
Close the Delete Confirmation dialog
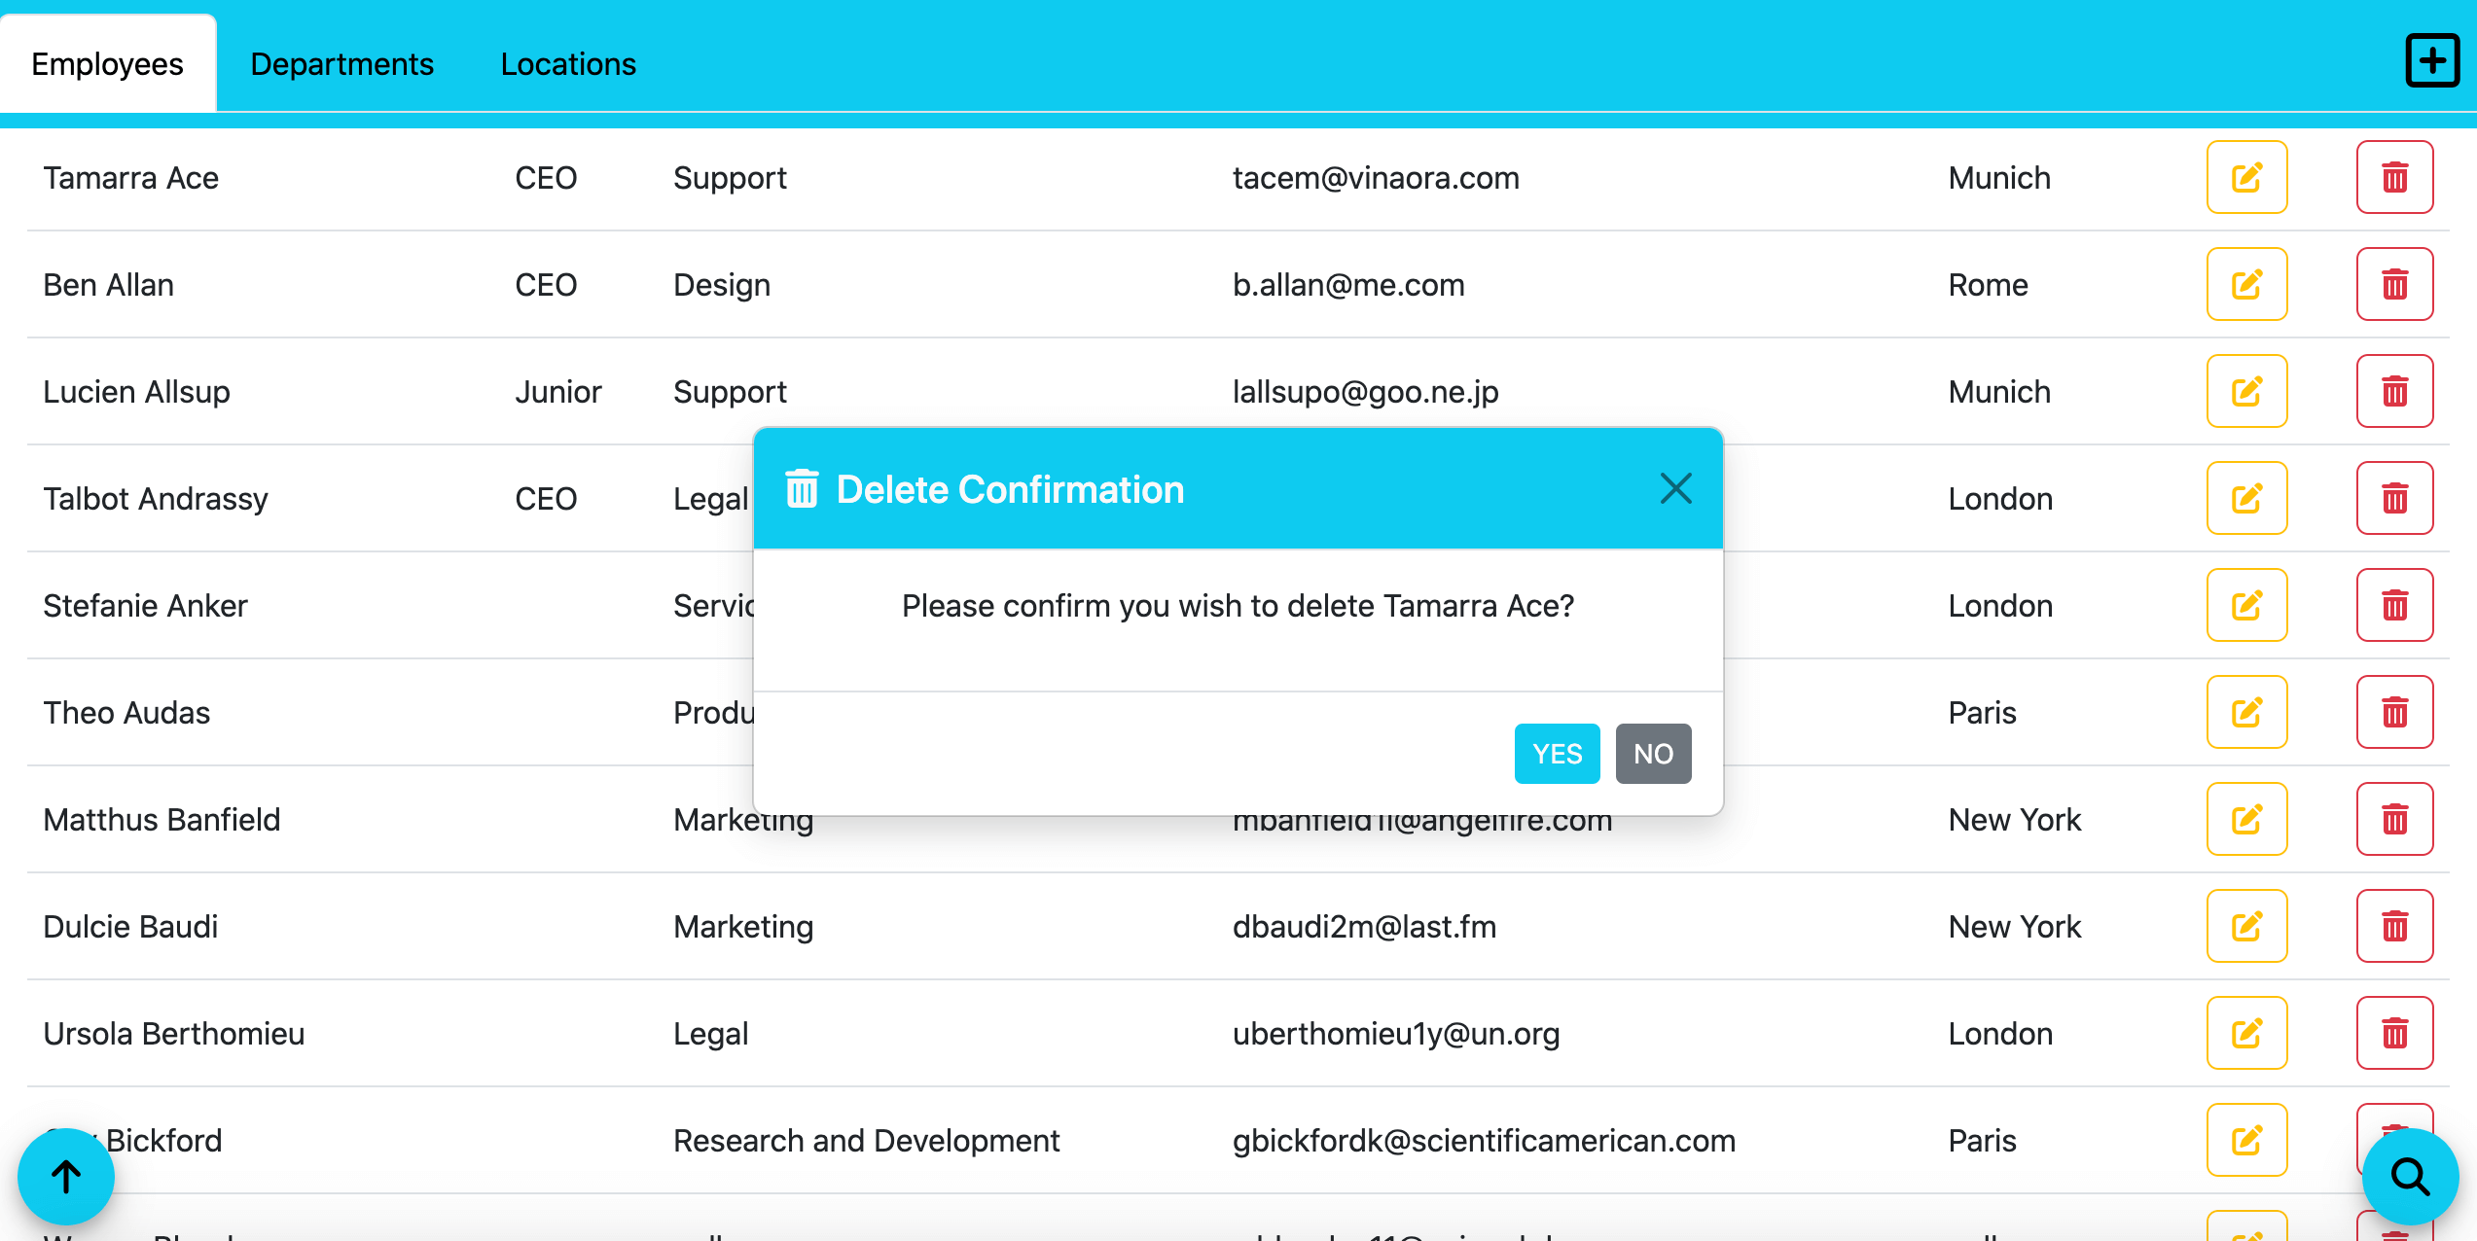[1675, 488]
